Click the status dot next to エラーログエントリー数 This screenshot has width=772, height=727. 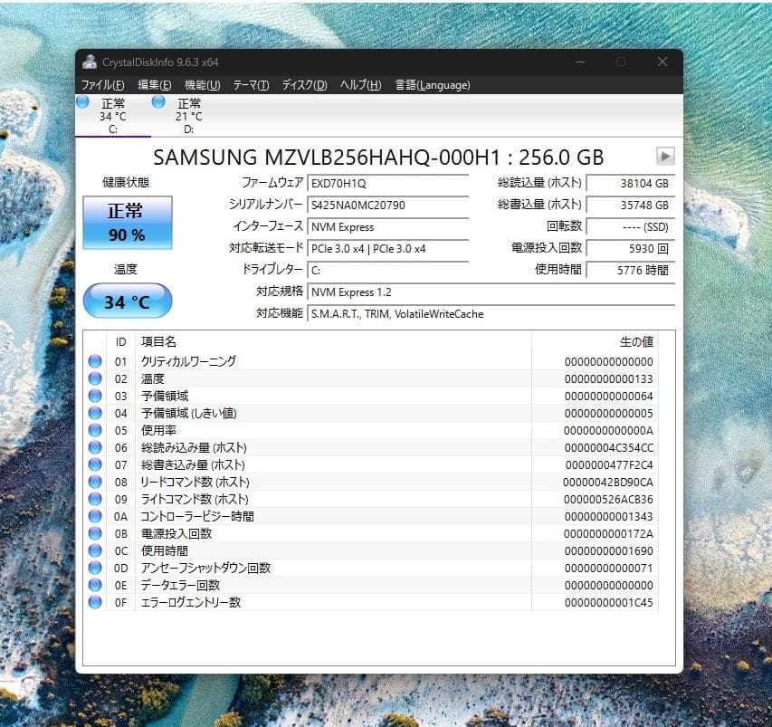click(x=95, y=602)
